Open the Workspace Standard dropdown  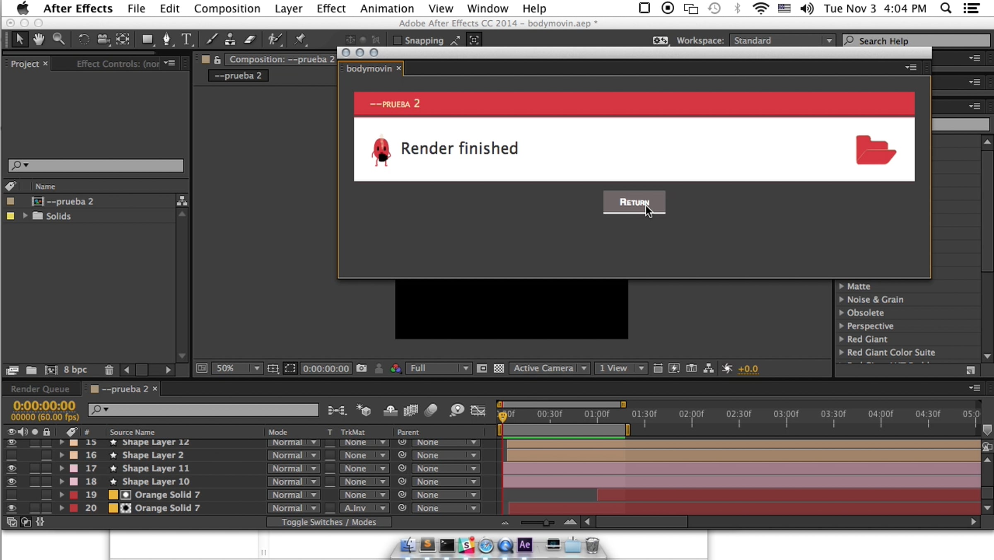tap(781, 40)
